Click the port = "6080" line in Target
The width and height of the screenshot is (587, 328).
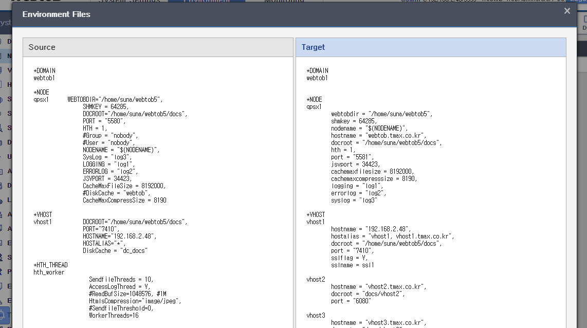[x=351, y=301]
